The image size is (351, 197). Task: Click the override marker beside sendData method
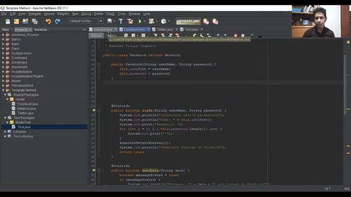[94, 170]
